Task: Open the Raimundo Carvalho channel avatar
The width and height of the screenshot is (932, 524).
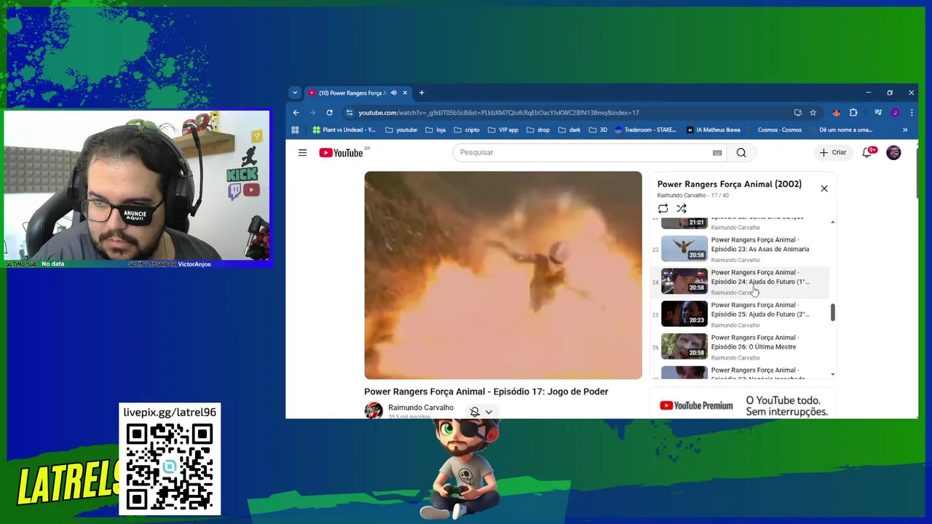Action: 374,410
